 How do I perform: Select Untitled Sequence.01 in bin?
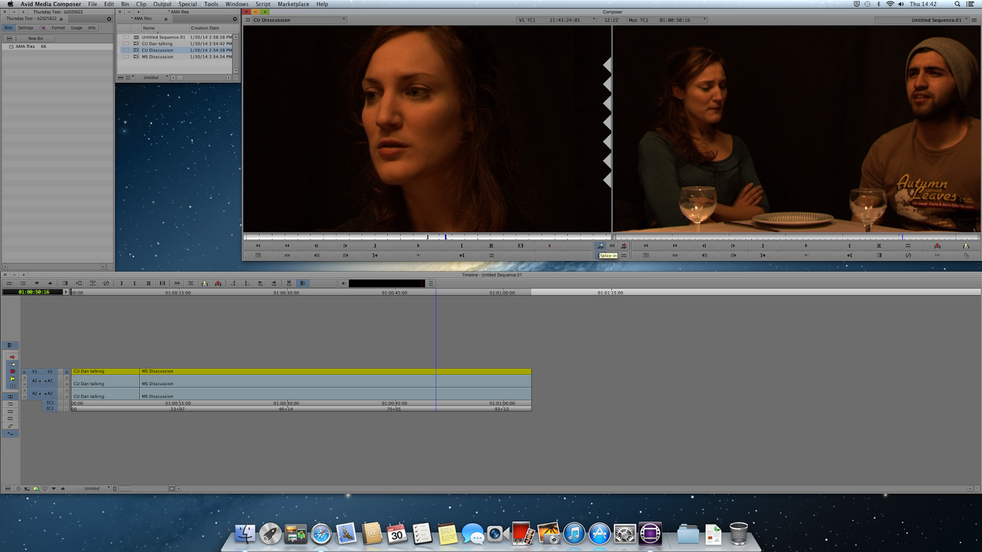point(163,37)
